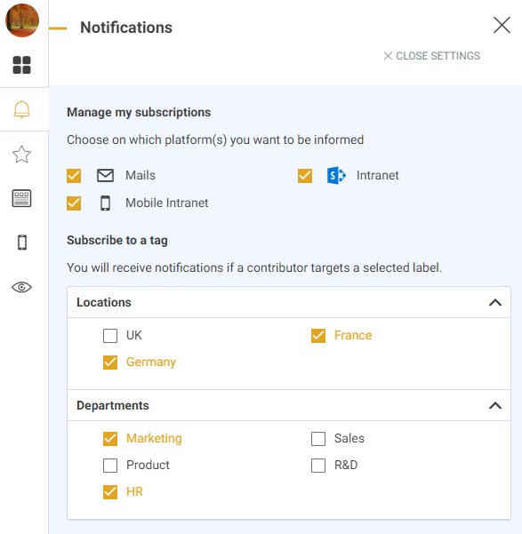Collapse the Locations section chevron
The image size is (522, 534).
click(x=495, y=302)
